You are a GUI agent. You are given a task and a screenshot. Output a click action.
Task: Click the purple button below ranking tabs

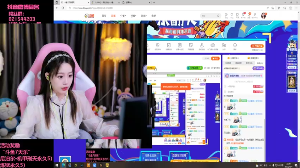pos(258,68)
